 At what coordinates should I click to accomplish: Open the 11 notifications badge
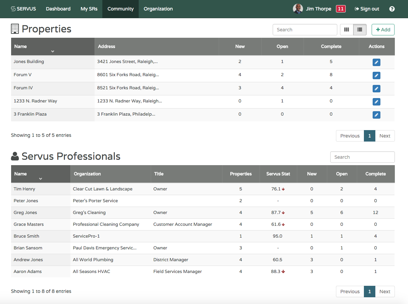click(x=341, y=9)
